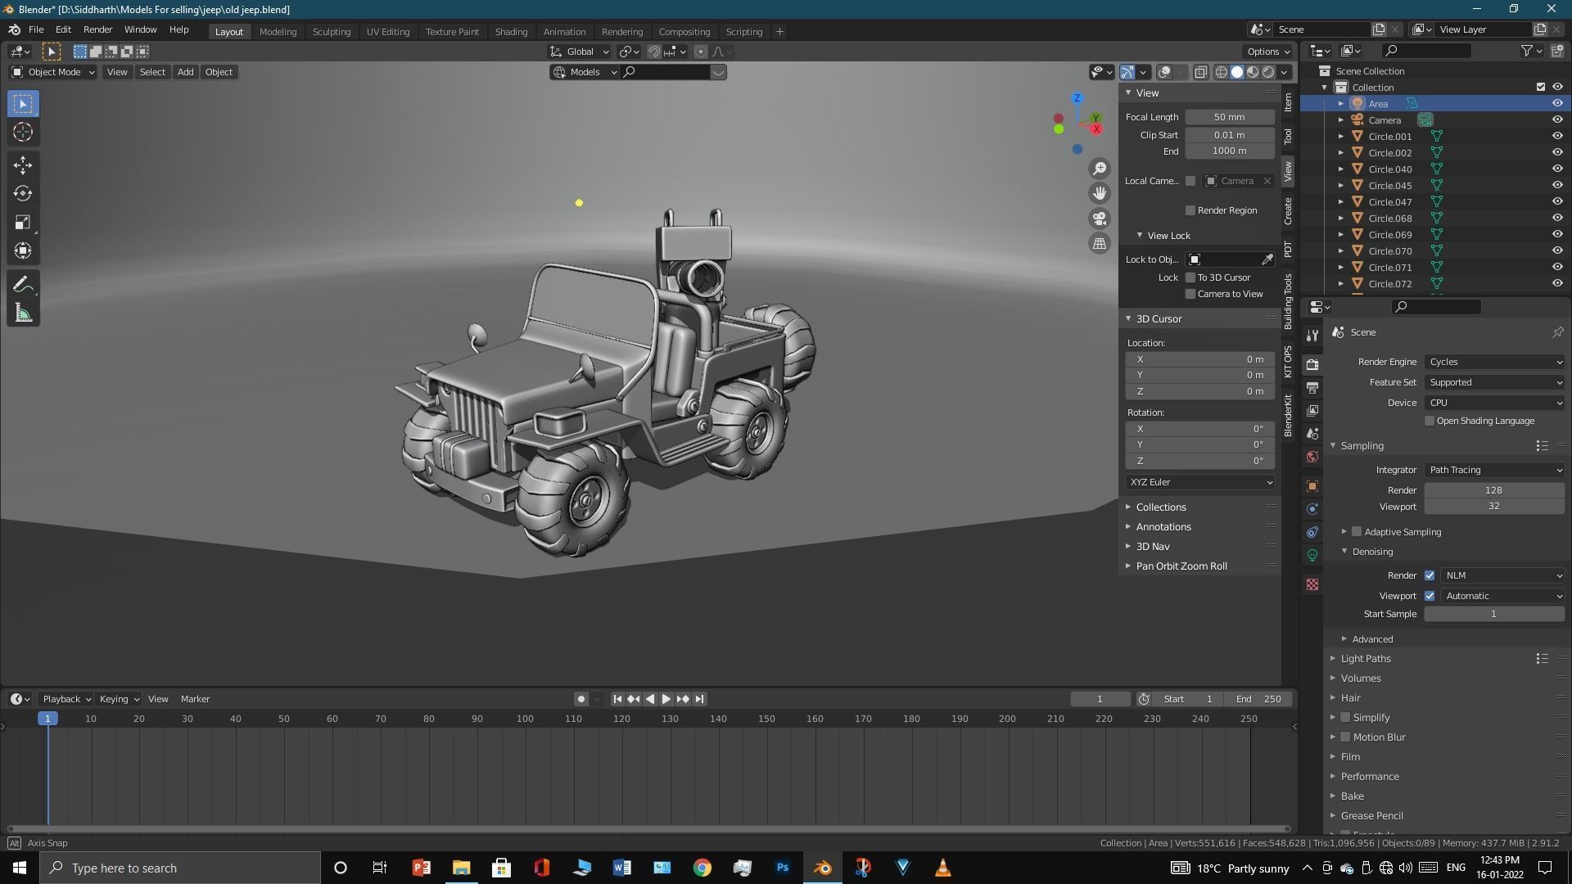
Task: Open the outliner filter funnel
Action: pyautogui.click(x=1527, y=51)
